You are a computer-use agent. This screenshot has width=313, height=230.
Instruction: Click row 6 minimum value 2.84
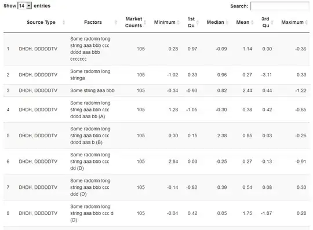[173, 162]
